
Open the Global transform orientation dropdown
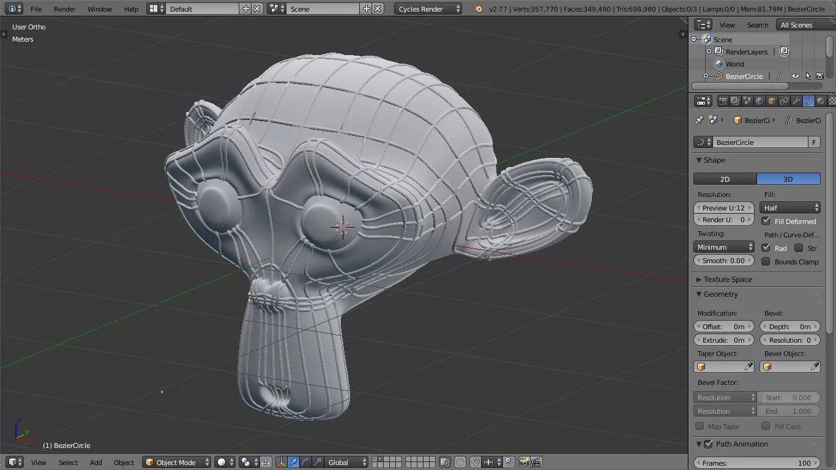tap(346, 462)
